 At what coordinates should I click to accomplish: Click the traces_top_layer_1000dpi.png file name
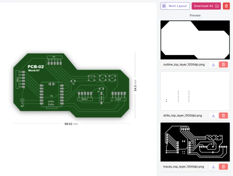184,167
